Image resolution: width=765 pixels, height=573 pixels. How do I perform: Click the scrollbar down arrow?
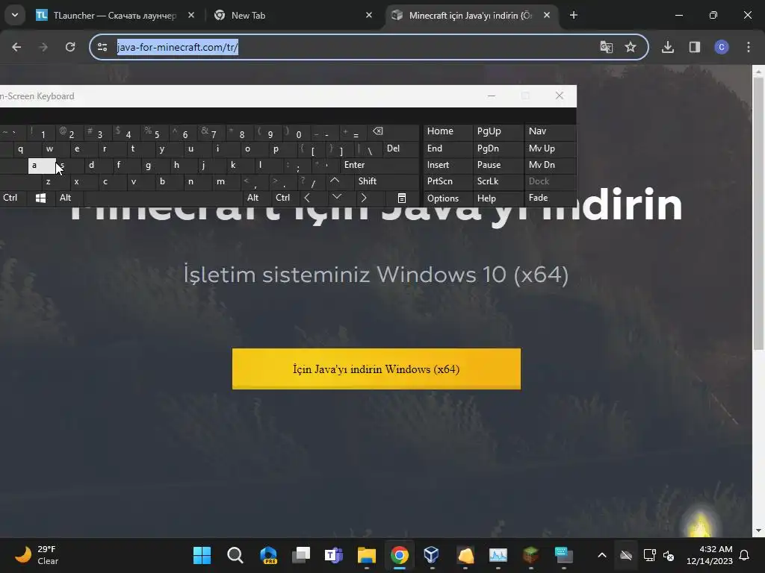coord(758,530)
